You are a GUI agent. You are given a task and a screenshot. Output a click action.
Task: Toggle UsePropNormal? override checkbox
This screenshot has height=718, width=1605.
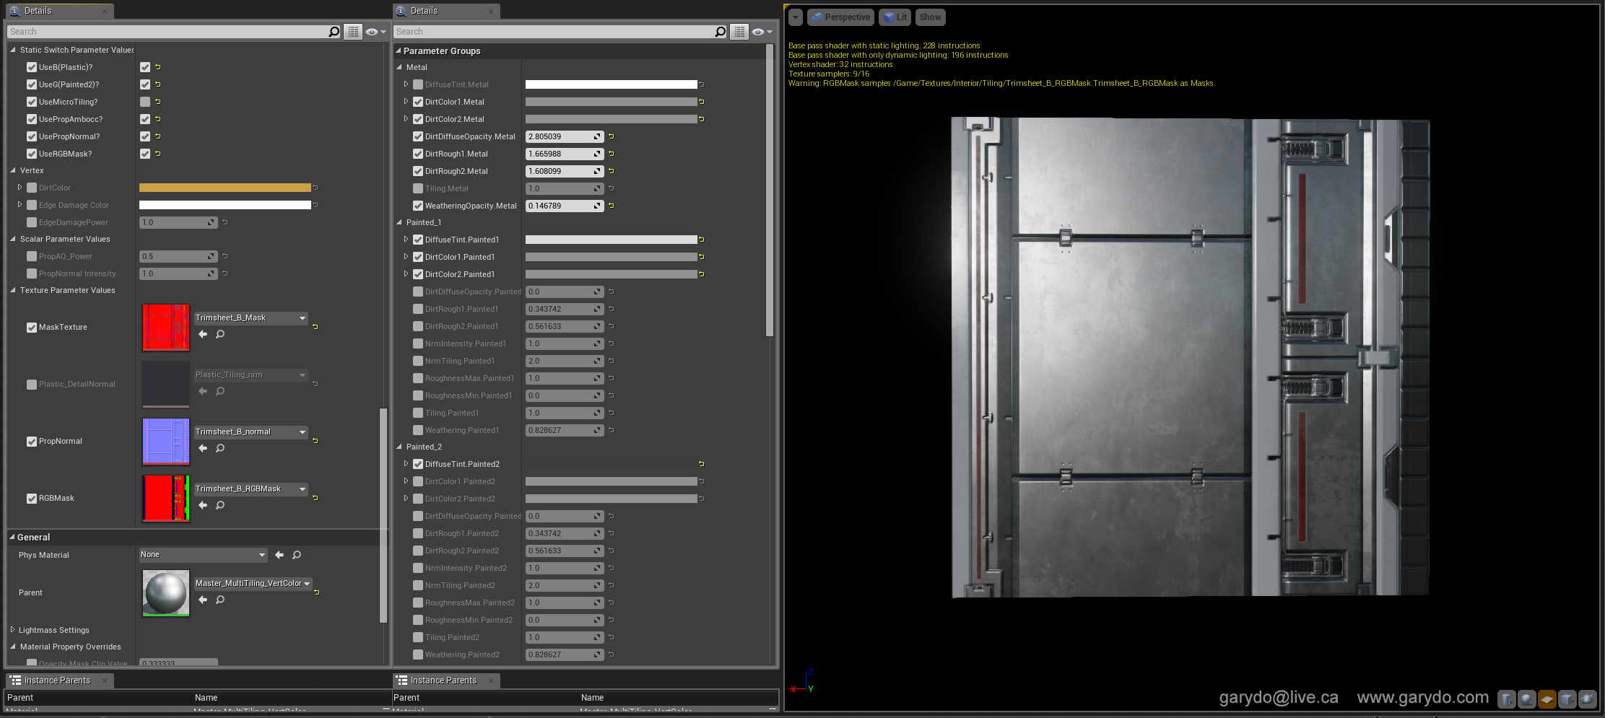click(32, 136)
